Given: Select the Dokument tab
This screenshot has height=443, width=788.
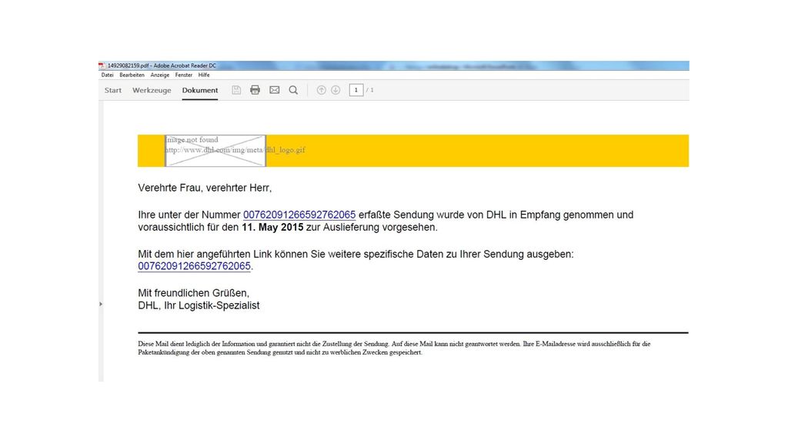Looking at the screenshot, I should [x=200, y=91].
